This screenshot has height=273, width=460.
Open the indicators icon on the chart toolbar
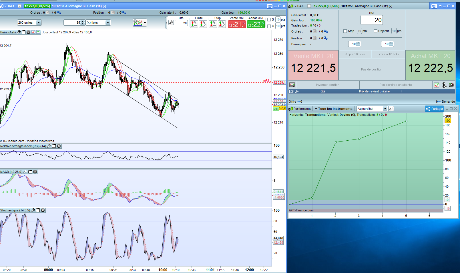click(x=138, y=23)
